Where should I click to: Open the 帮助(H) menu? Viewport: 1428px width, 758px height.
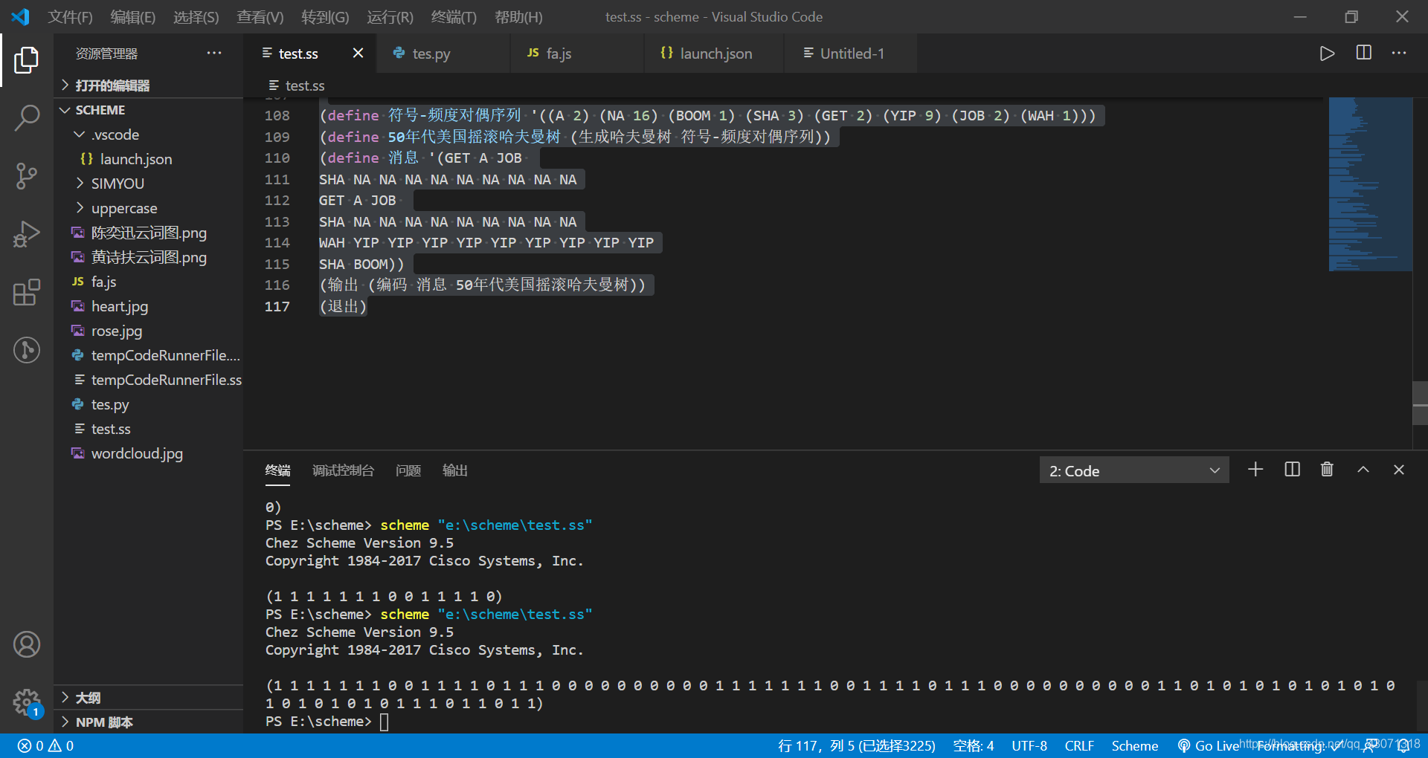(518, 16)
